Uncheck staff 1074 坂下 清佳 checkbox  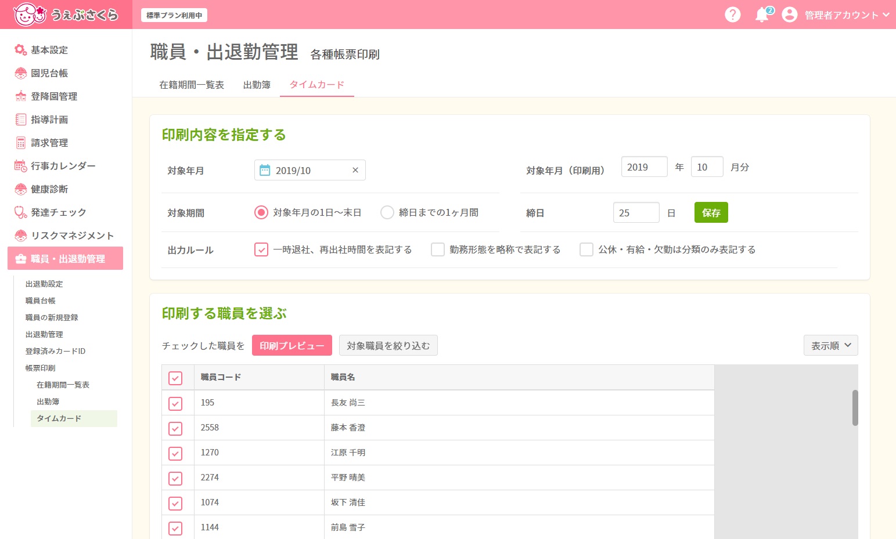click(175, 503)
